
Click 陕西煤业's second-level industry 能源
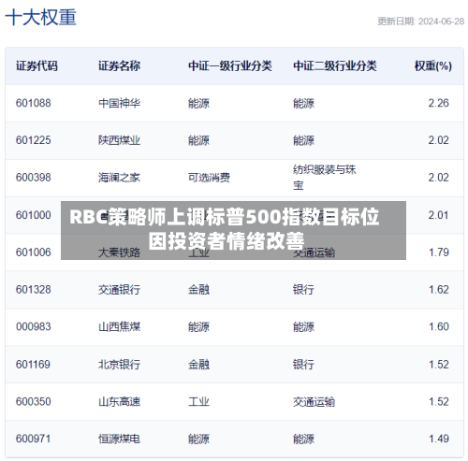(x=303, y=140)
